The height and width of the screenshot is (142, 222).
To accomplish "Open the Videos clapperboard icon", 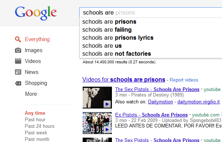I will click(18, 61).
